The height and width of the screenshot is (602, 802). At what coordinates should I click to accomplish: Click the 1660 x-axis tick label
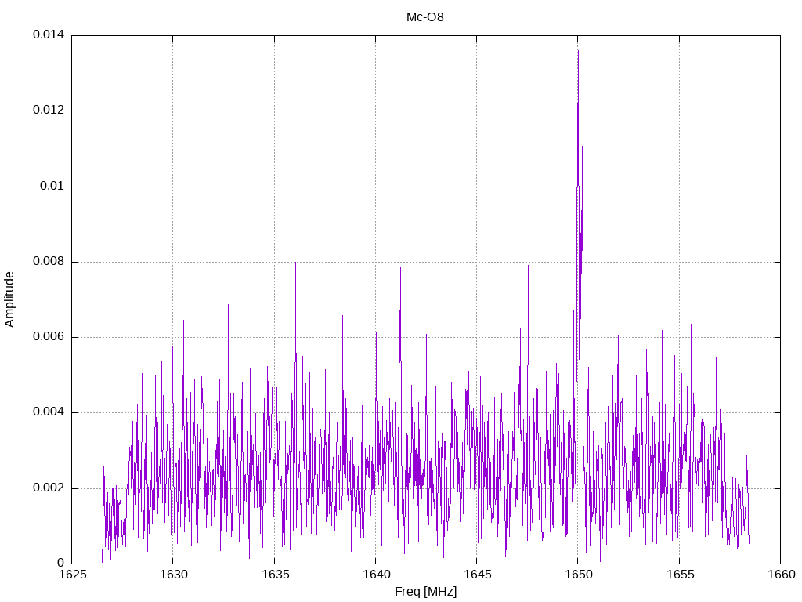pyautogui.click(x=780, y=575)
